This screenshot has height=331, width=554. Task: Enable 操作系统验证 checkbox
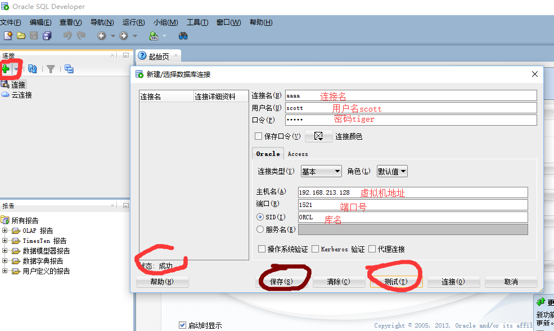click(x=262, y=249)
